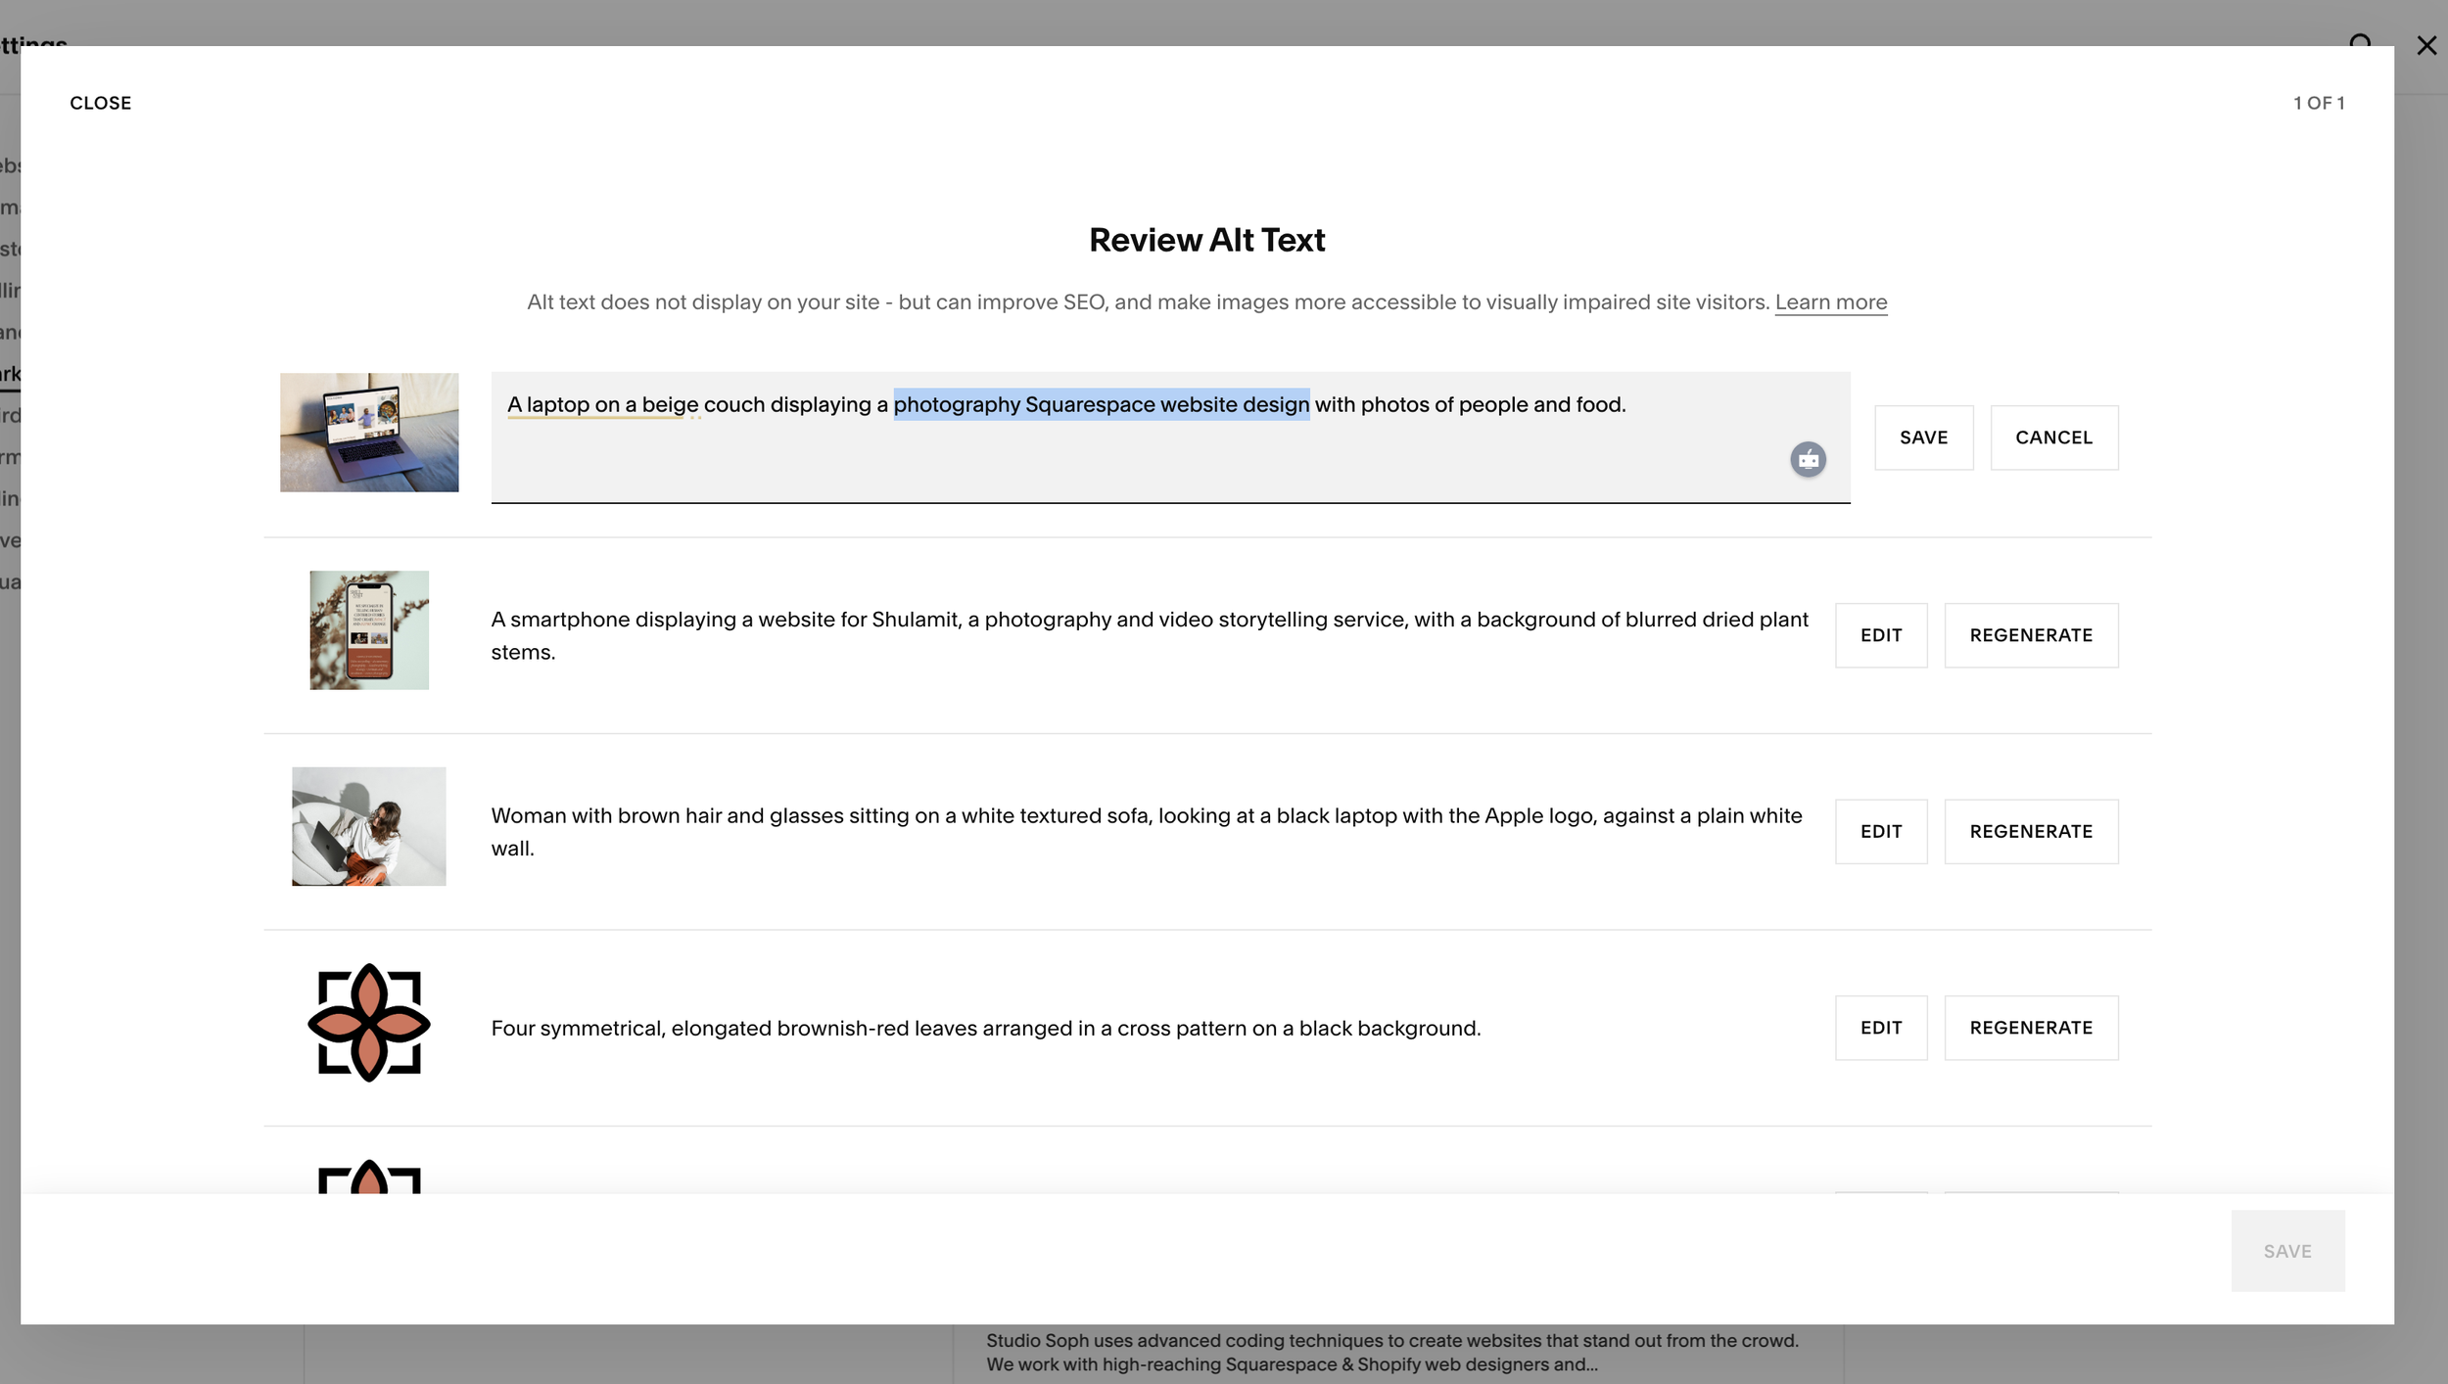Save the edited laptop alt text
Viewport: 2448px width, 1384px height.
coord(1923,438)
